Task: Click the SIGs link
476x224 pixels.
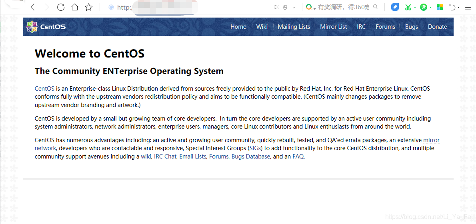Action: click(255, 149)
